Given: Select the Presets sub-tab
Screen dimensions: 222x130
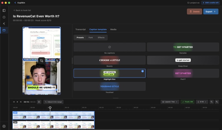Looking at the screenshot, I should [x=80, y=38].
